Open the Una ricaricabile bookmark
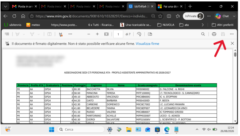The height and width of the screenshot is (136, 240). 136,25
